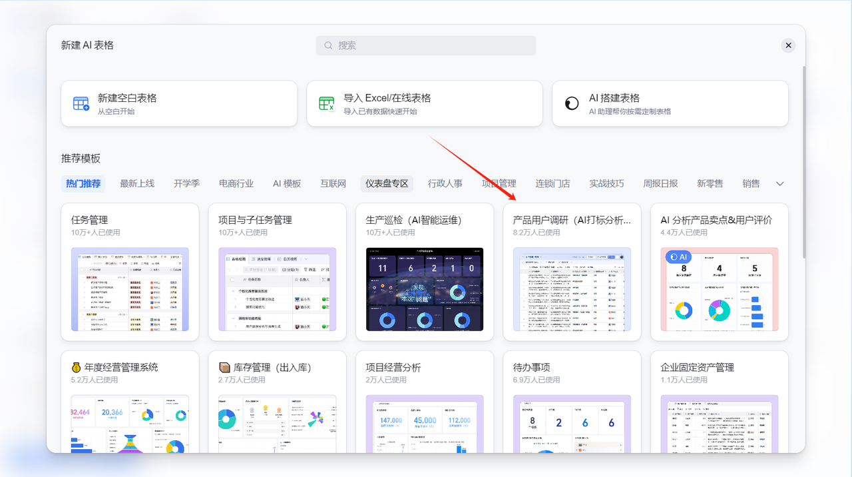
Task: Switch to 热门推荐 tab
Action: [83, 184]
